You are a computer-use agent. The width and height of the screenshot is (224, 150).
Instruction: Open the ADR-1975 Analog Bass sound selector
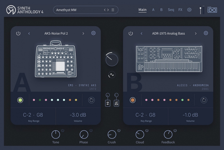pyautogui.click(x=169, y=33)
